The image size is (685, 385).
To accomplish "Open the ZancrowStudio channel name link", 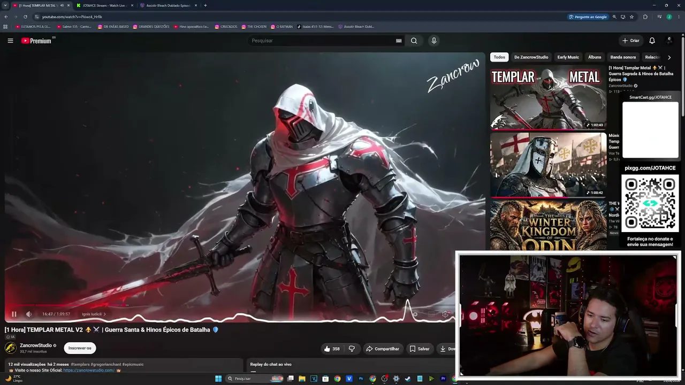I will point(36,345).
